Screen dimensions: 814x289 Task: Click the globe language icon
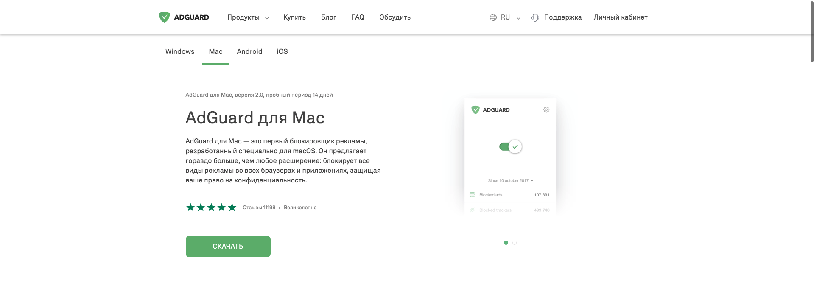493,17
